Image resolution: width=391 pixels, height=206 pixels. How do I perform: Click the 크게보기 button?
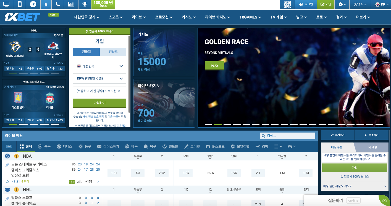tap(338, 135)
